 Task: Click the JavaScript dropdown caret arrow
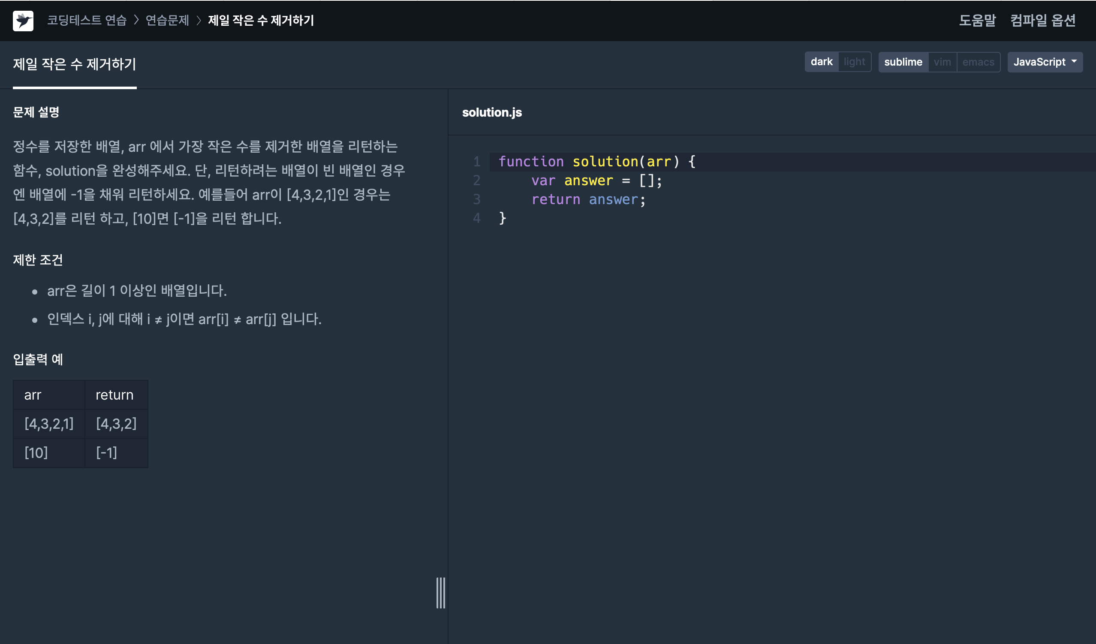(x=1074, y=62)
